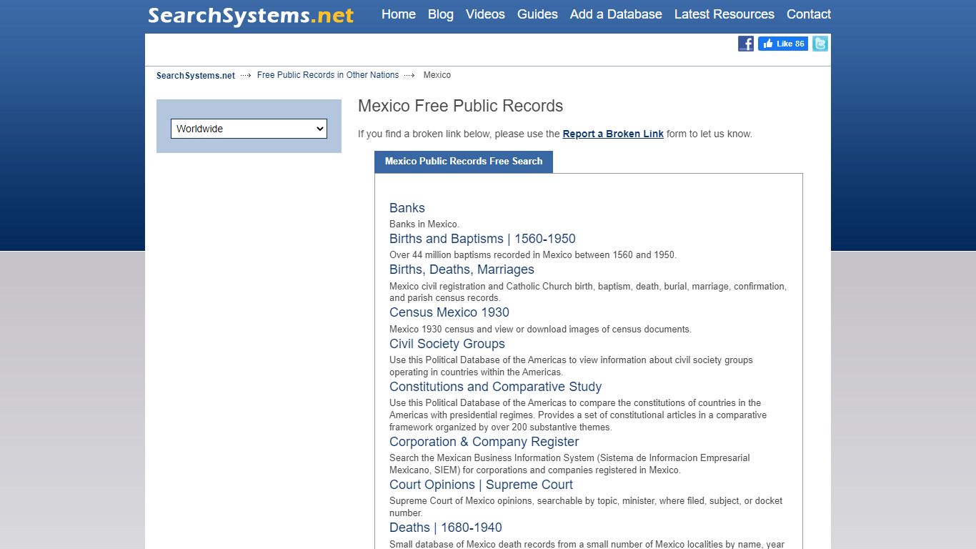Open Births and Baptisms 1560-1950 link
This screenshot has height=549, width=976.
(482, 239)
